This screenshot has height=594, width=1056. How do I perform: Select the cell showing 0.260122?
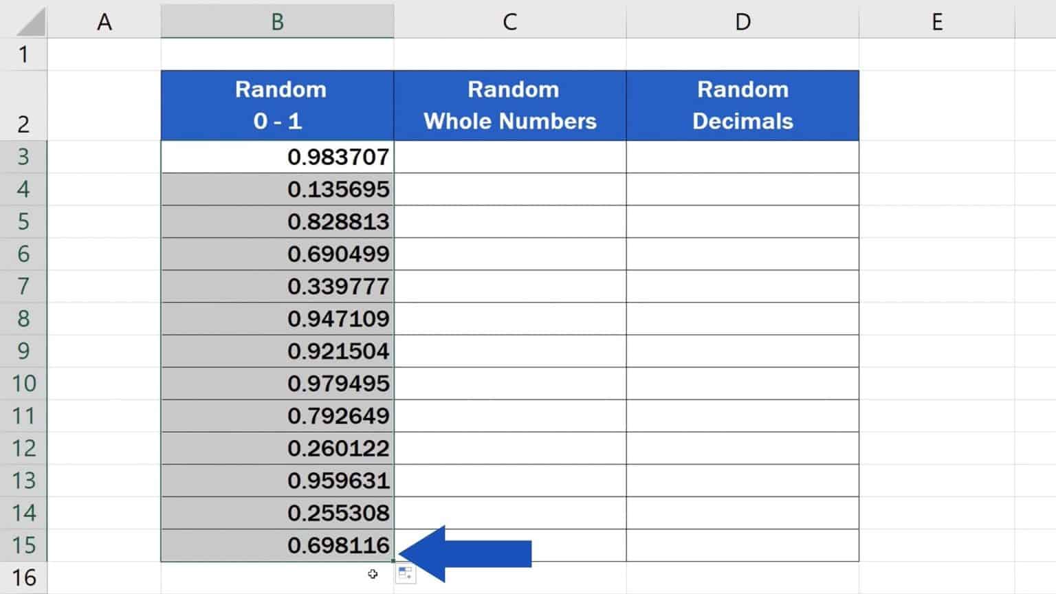pos(277,448)
